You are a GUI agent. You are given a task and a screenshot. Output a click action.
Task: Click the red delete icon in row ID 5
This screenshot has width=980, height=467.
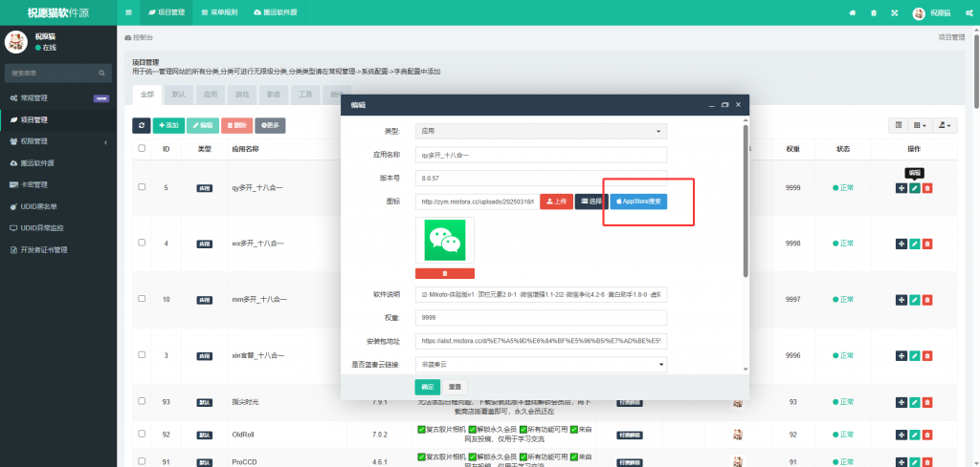pyautogui.click(x=927, y=188)
